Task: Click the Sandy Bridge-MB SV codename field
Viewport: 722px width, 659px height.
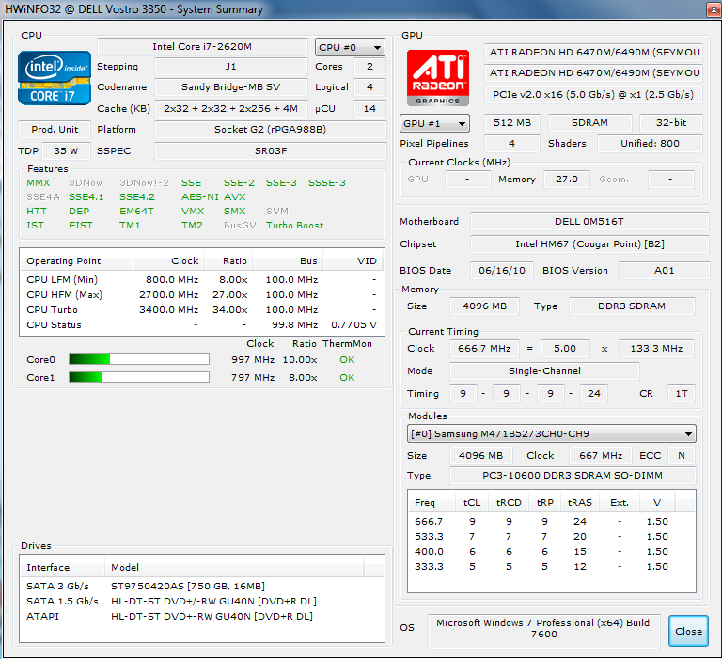Action: [x=230, y=87]
